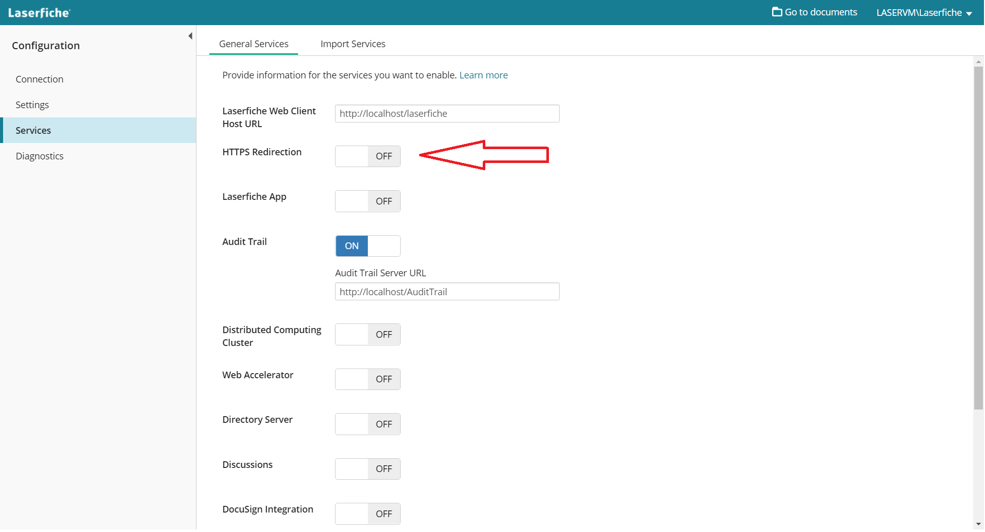Click the HTTPS Redirection label
This screenshot has height=532, width=985.
(x=262, y=152)
